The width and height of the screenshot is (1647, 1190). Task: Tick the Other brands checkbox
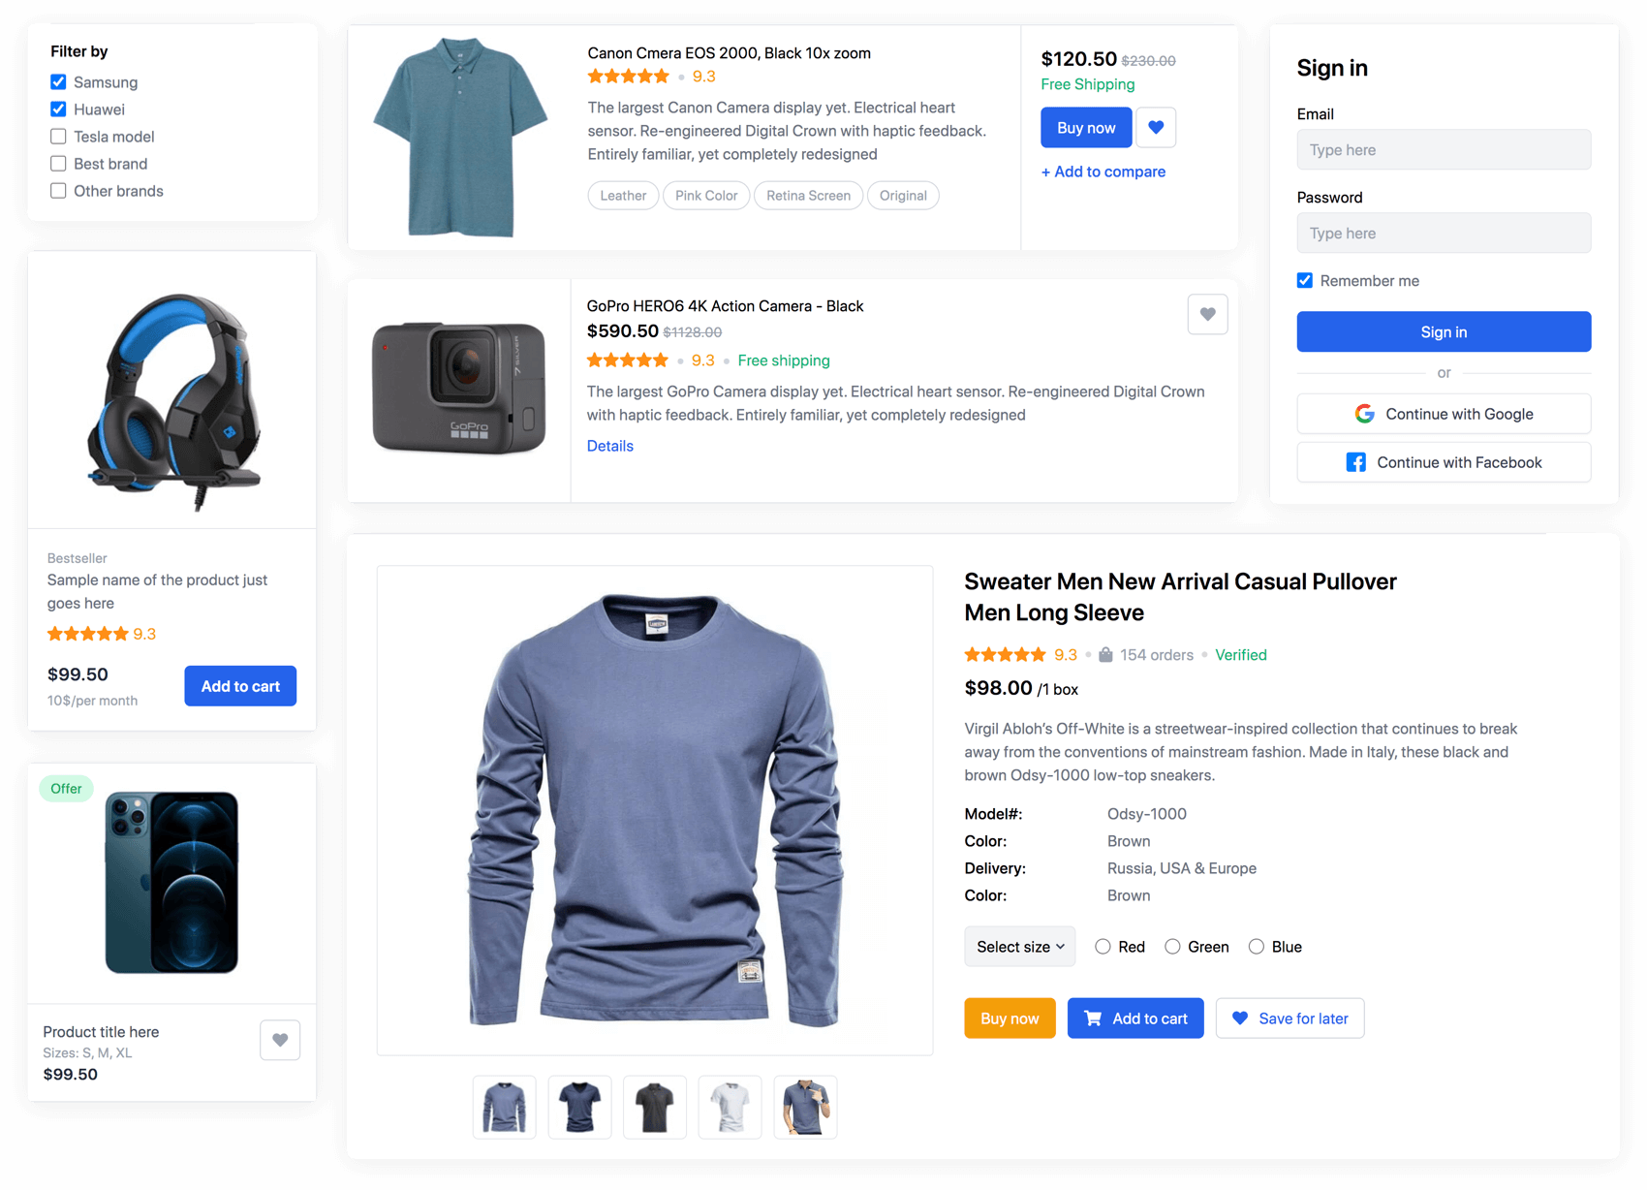pyautogui.click(x=58, y=191)
